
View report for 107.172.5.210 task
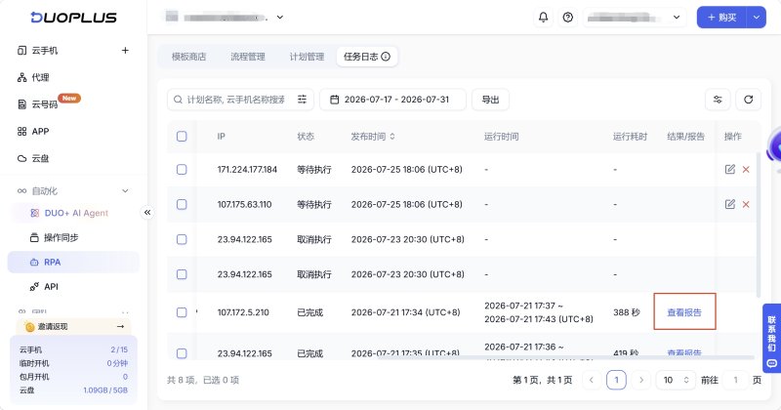pyautogui.click(x=684, y=312)
